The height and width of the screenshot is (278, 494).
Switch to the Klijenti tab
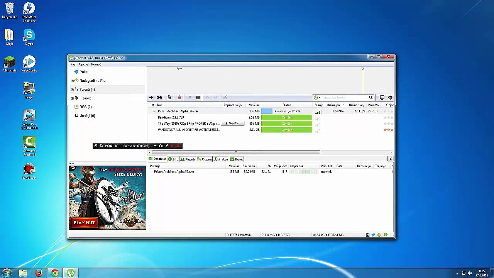[188, 159]
